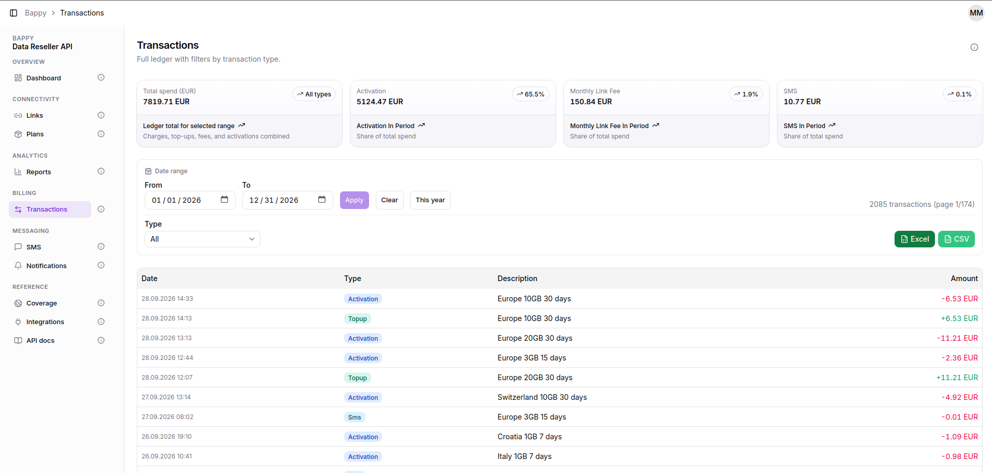This screenshot has width=992, height=473.
Task: Click the 7819.71 EUR total spend value
Action: point(166,102)
